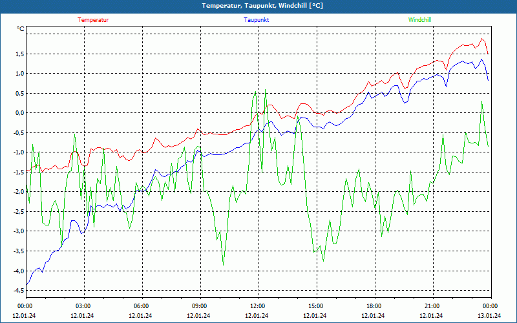
Task: Click the -2,5 y-axis value
Action: pos(19,212)
